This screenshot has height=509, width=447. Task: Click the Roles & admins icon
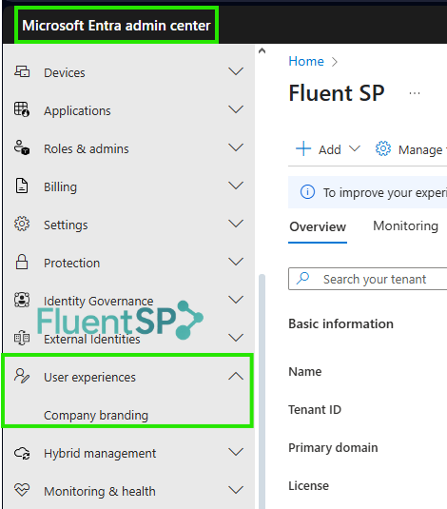[22, 147]
